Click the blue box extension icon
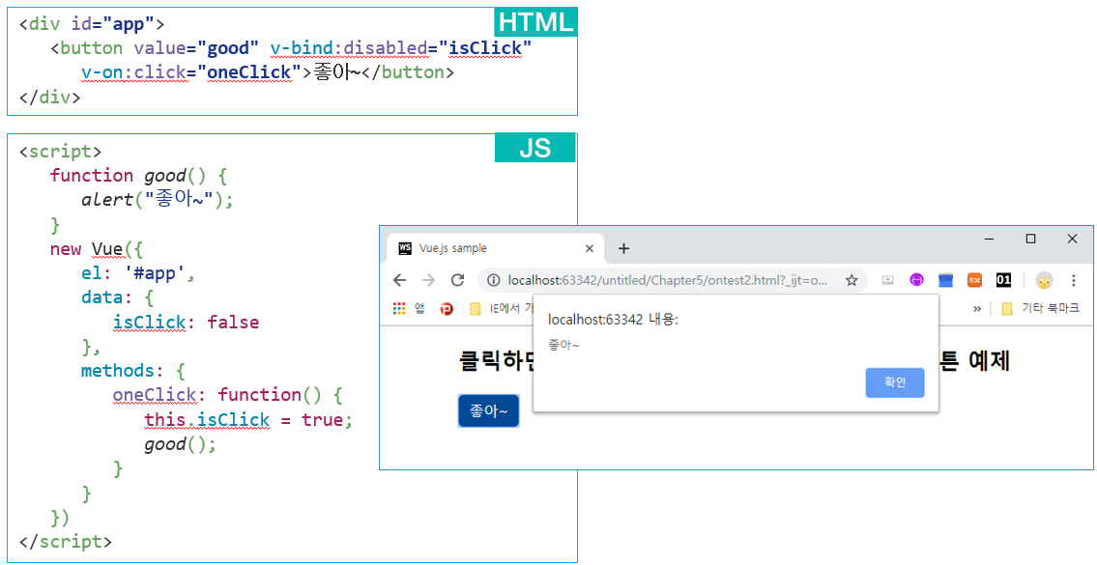The image size is (1097, 565). (946, 280)
